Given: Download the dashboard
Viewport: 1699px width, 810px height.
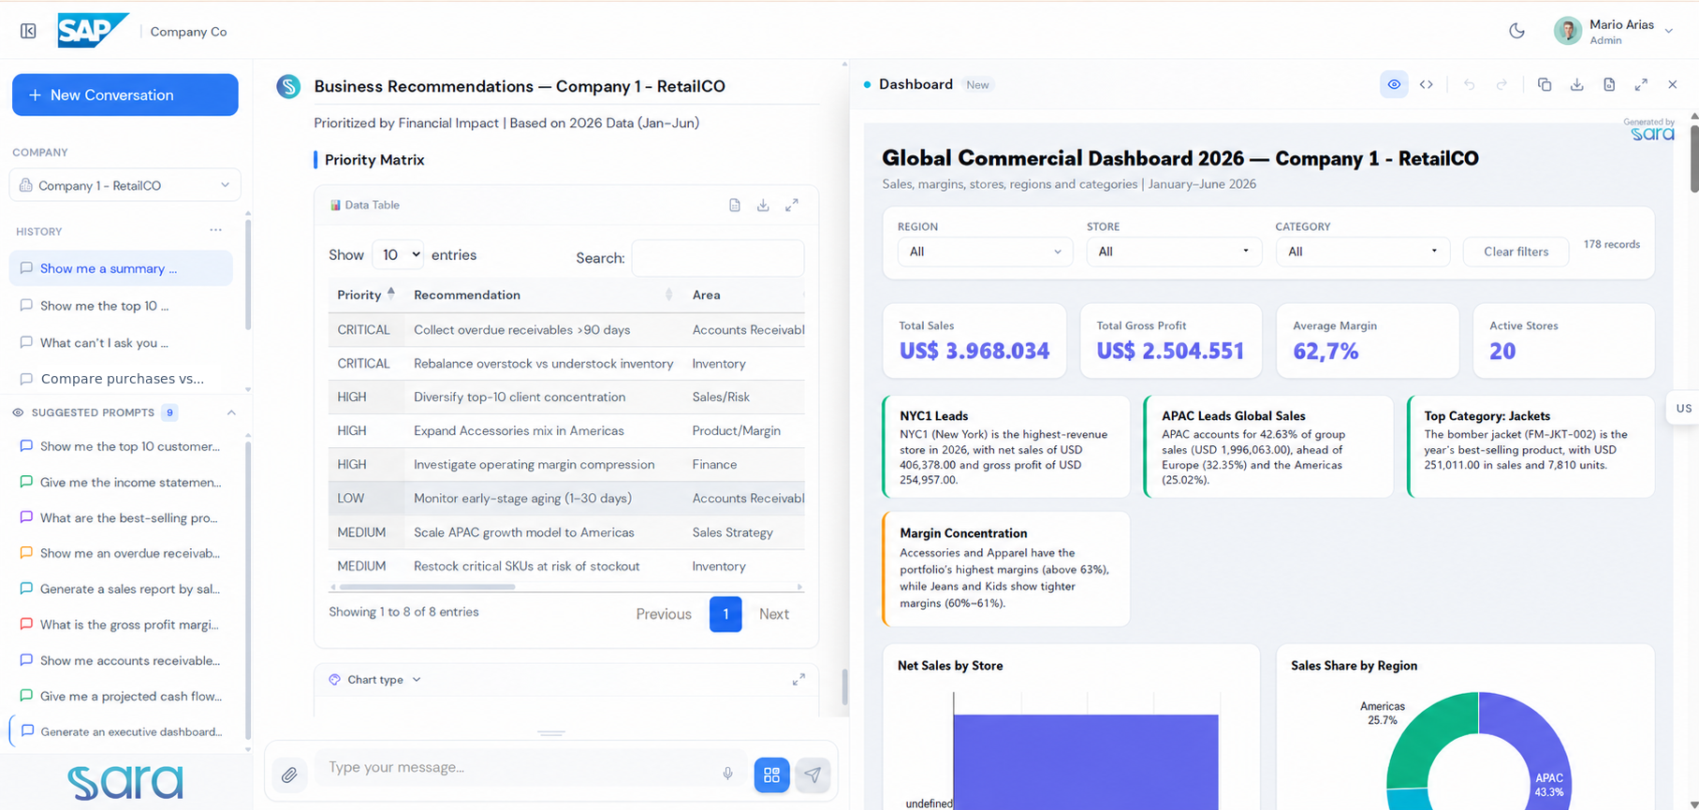Looking at the screenshot, I should point(1576,84).
